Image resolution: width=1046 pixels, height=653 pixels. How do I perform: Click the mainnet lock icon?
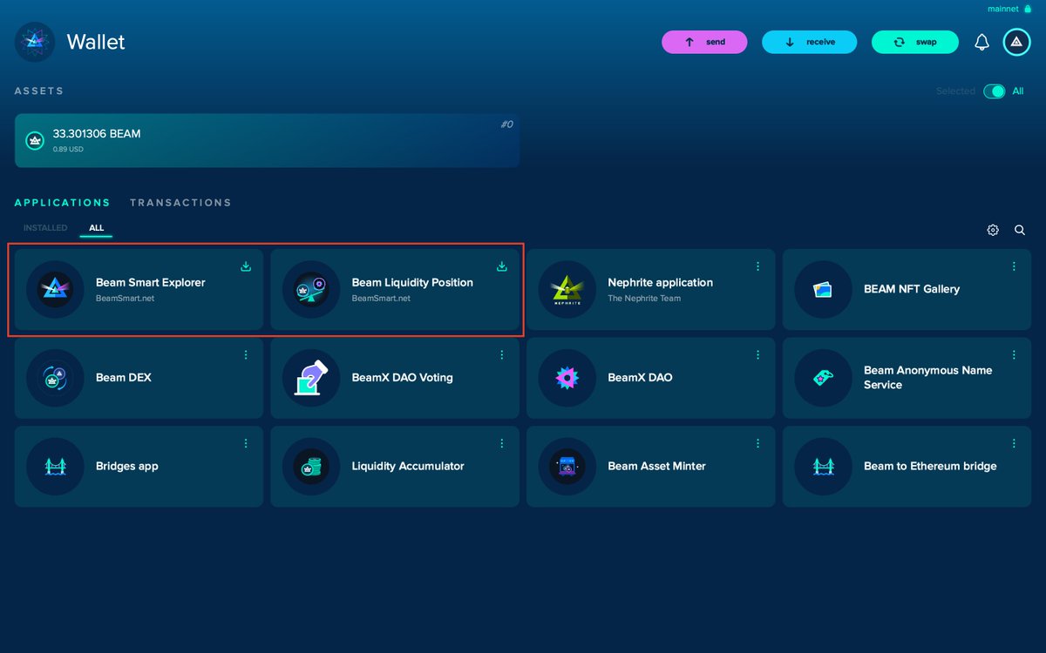pyautogui.click(x=1028, y=9)
